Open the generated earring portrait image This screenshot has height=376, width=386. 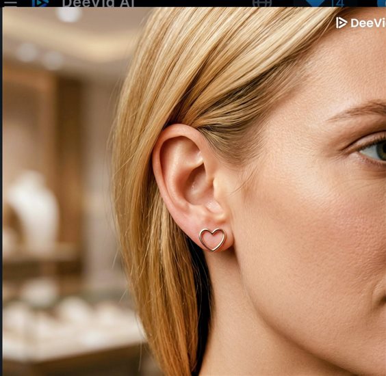pyautogui.click(x=194, y=191)
